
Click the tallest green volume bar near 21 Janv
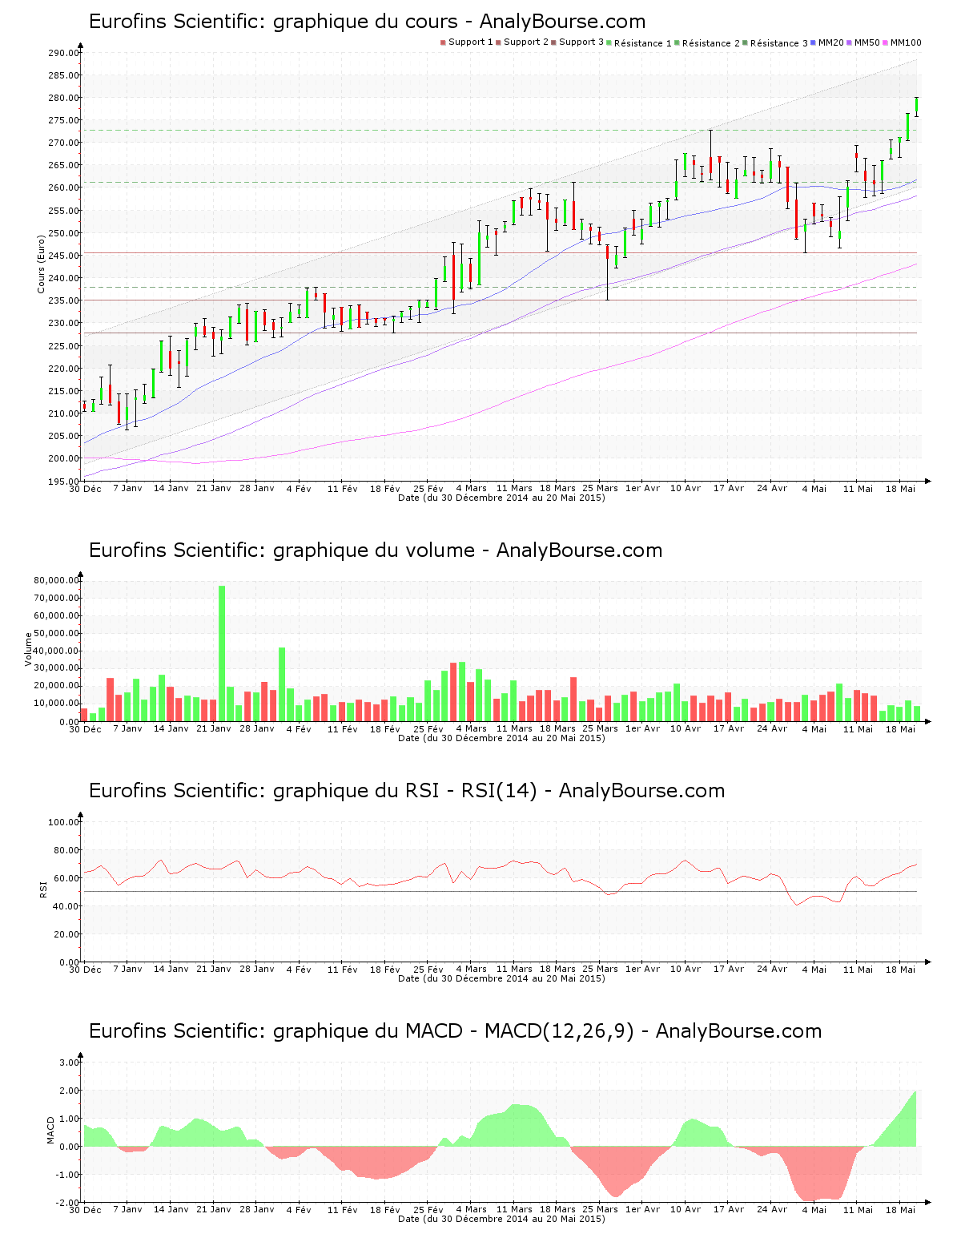click(222, 653)
